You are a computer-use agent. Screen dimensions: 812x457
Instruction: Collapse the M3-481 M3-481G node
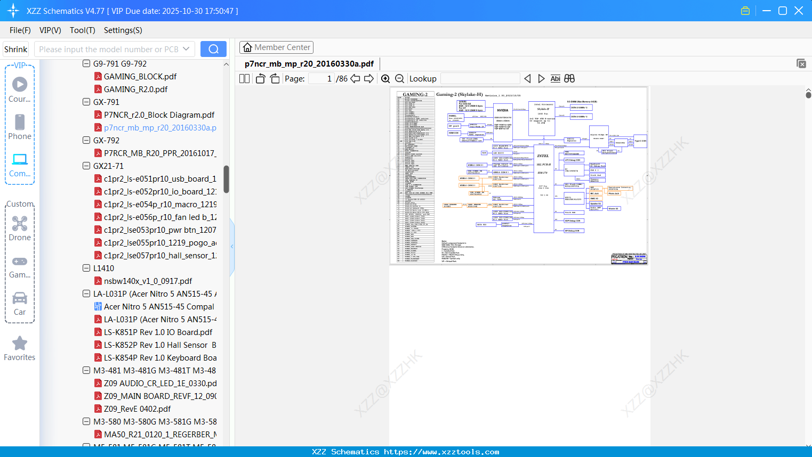(x=86, y=370)
